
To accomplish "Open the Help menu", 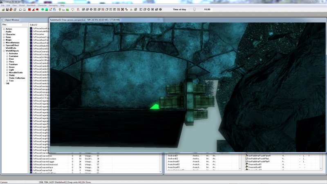I will click(63, 5).
